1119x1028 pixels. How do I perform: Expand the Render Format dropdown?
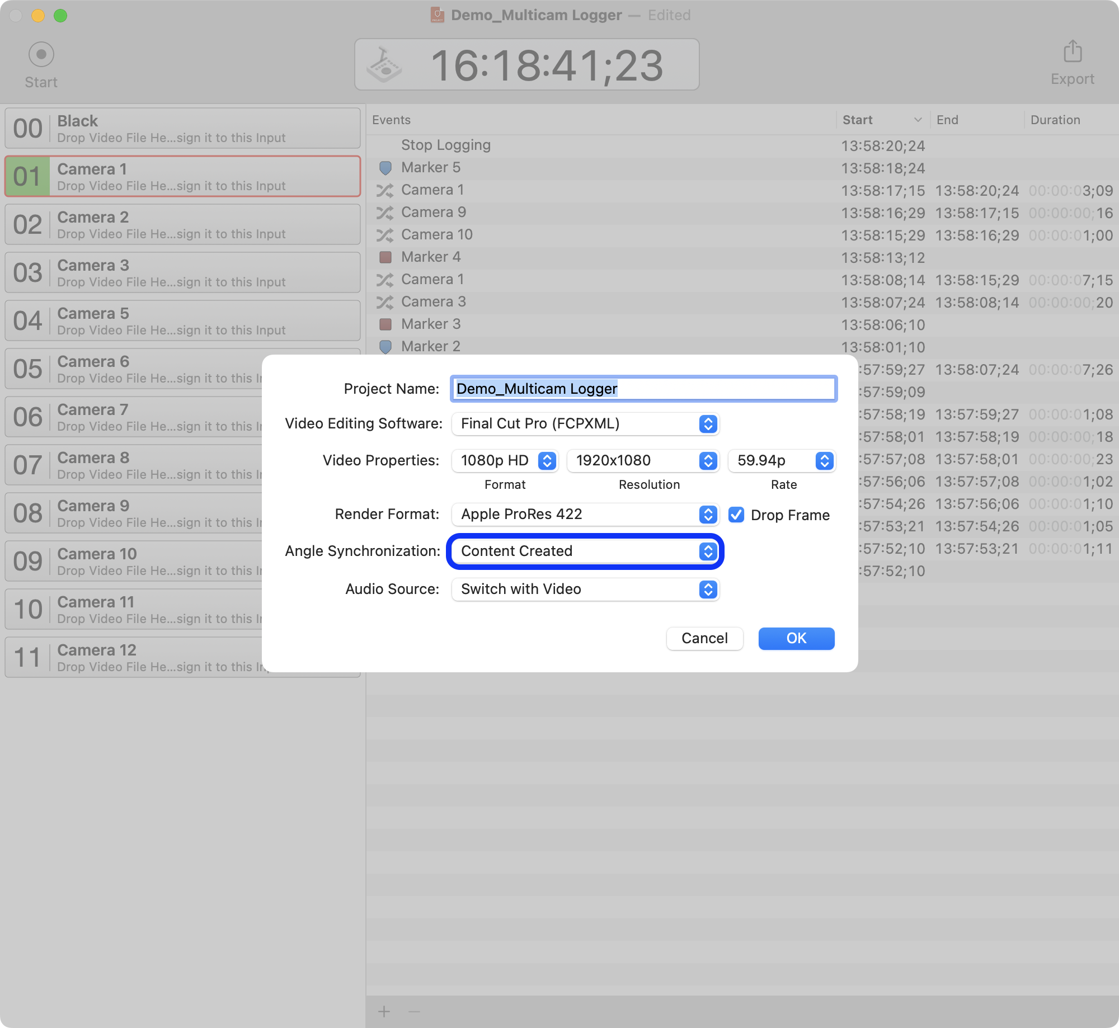709,515
